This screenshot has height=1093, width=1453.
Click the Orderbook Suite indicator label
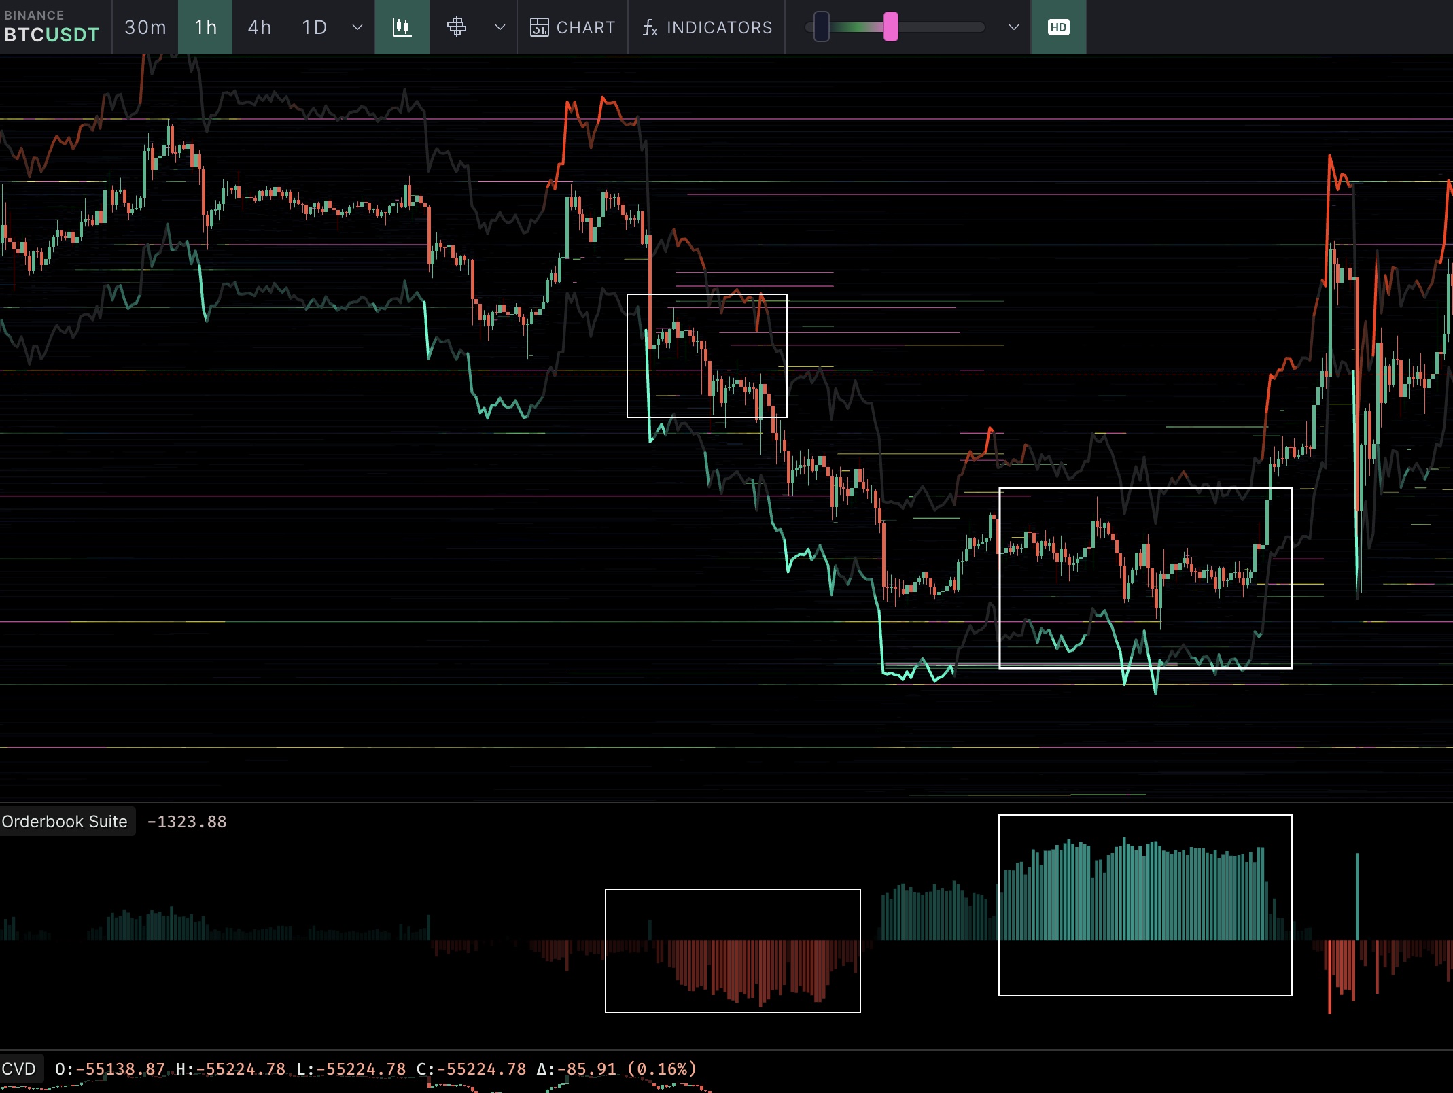pos(65,821)
